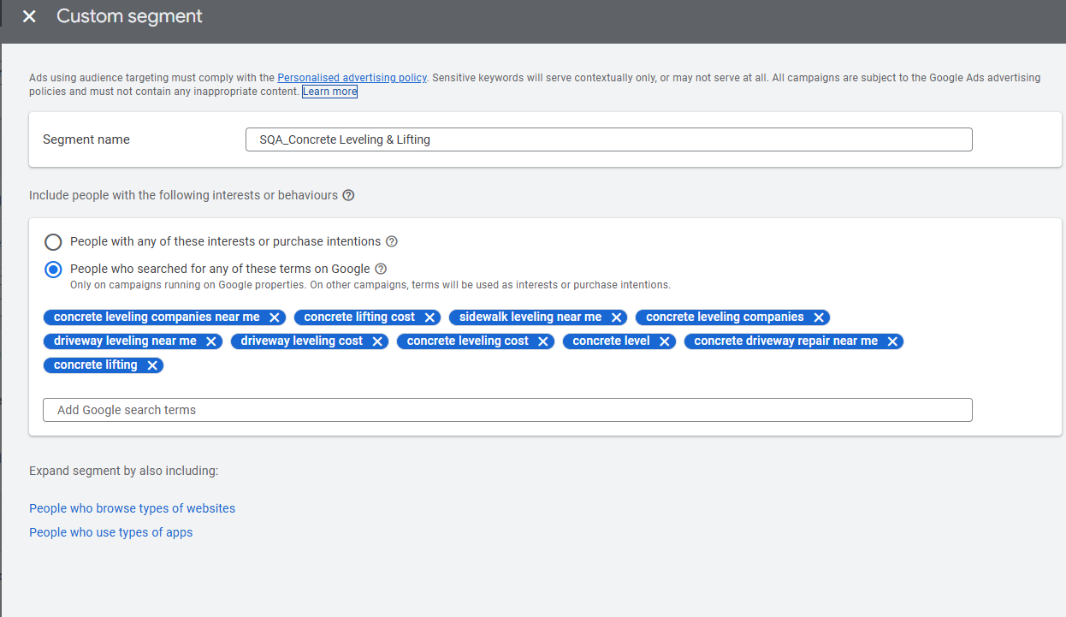Viewport: 1066px width, 617px height.
Task: Delete the 'sidewalk leveling near me' chip
Action: coord(617,317)
